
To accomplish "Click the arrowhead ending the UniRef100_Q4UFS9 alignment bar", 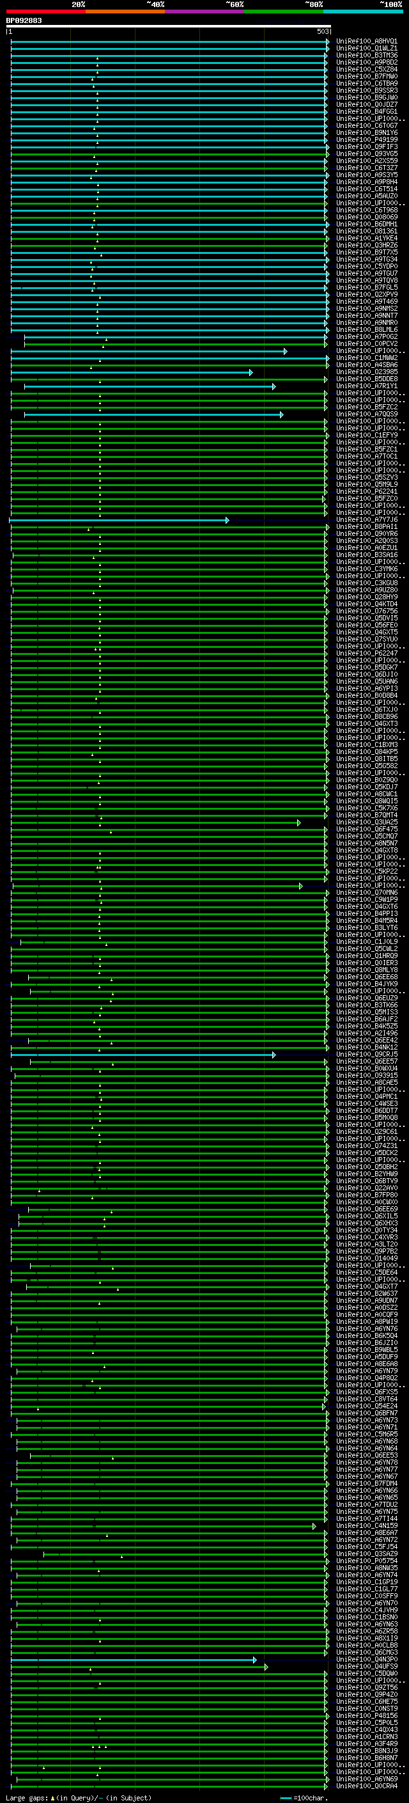I will tap(266, 1667).
